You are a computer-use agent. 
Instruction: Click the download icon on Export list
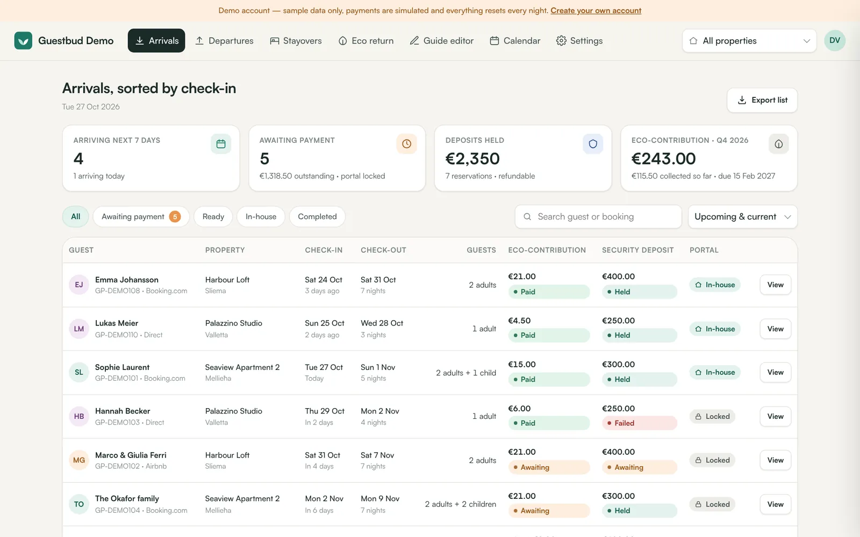click(x=742, y=100)
